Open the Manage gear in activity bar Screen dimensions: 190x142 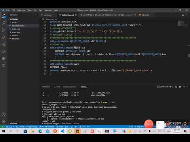[x=4, y=121]
